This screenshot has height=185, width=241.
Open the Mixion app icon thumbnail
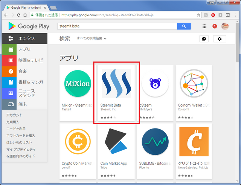(x=78, y=83)
